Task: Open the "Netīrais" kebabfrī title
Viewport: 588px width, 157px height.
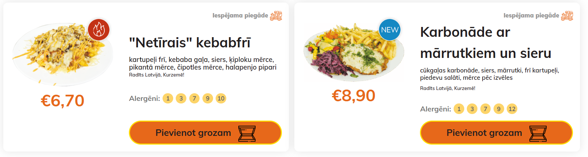Action: coord(190,43)
